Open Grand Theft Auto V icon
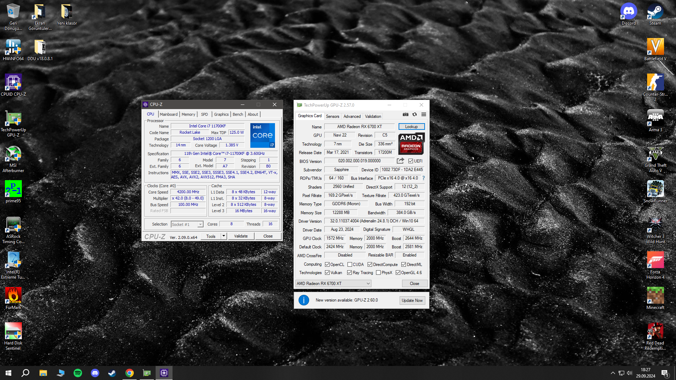The width and height of the screenshot is (676, 380). click(x=655, y=159)
